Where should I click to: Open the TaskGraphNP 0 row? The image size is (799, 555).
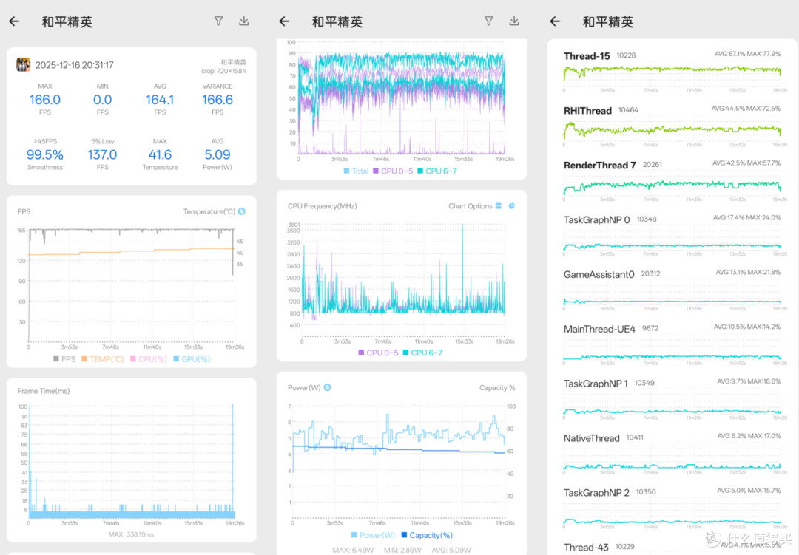pos(672,235)
